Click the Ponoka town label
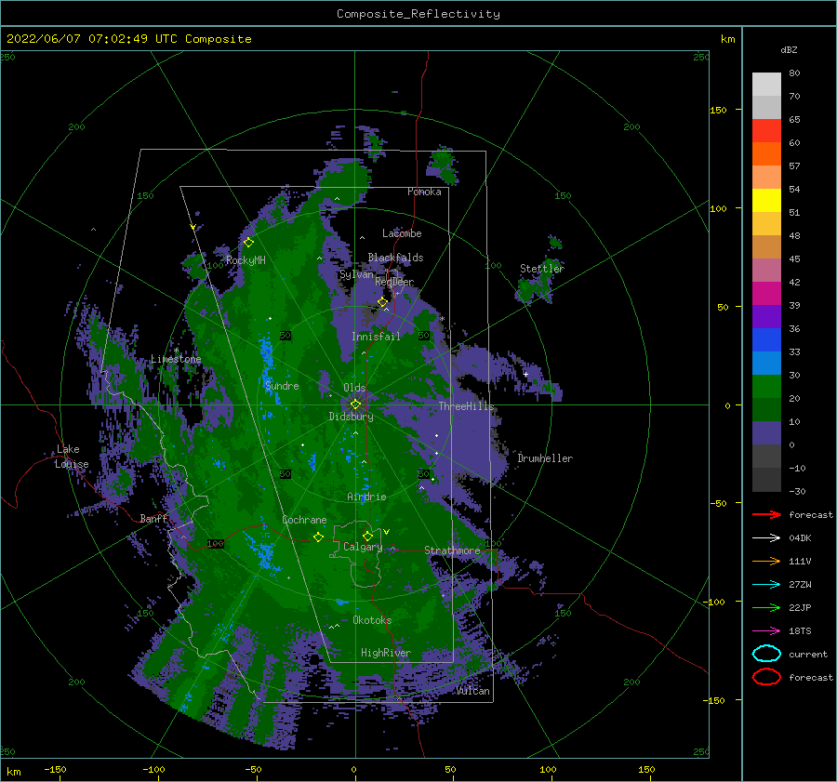The width and height of the screenshot is (837, 782). pos(424,192)
